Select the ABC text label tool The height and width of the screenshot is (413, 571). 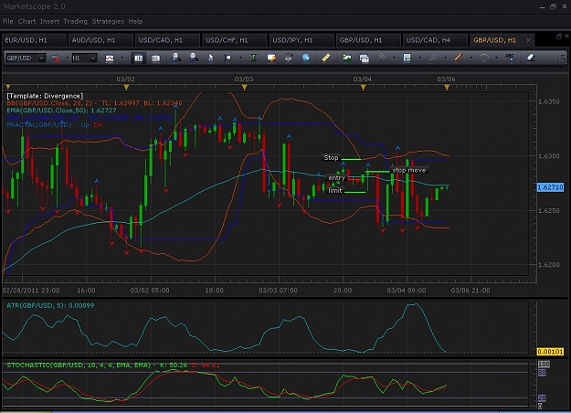[510, 58]
